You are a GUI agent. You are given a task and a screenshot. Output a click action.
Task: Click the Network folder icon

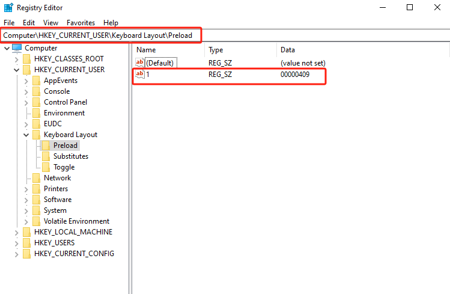[x=36, y=178]
